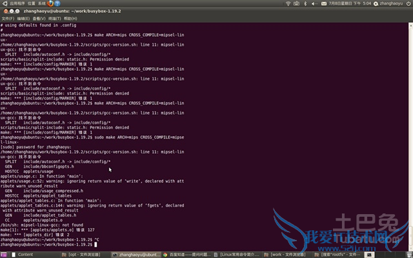413x258 pixels.
Task: Open the power session indicator
Action: [408, 3]
